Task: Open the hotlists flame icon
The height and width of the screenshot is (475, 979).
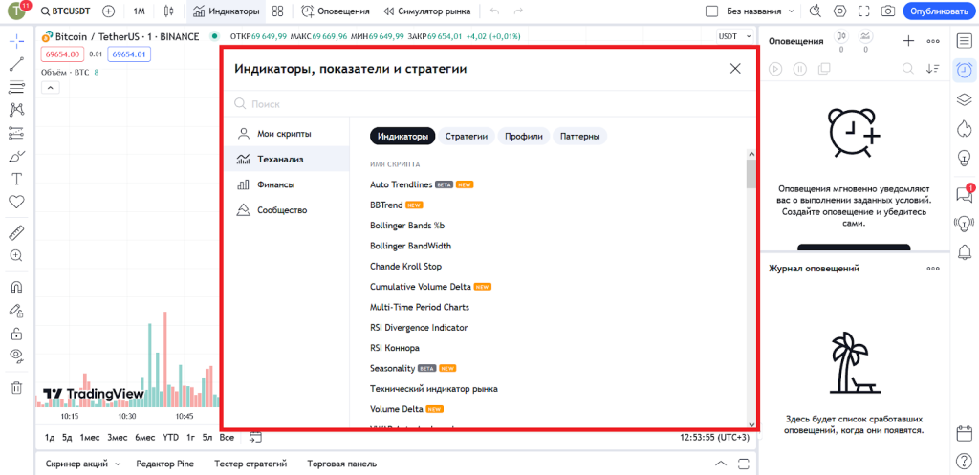Action: (964, 128)
